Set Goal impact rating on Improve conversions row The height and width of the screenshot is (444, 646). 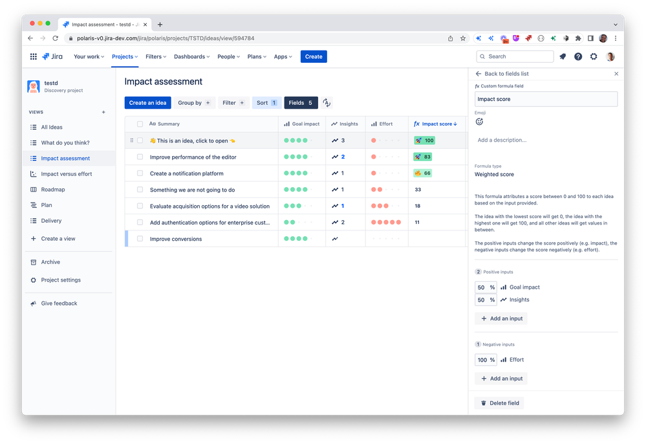click(x=298, y=239)
